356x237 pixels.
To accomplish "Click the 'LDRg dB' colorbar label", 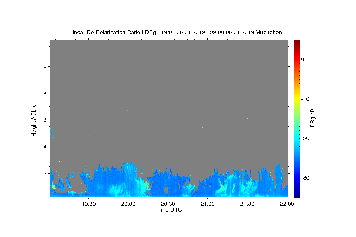I will 312,119.
